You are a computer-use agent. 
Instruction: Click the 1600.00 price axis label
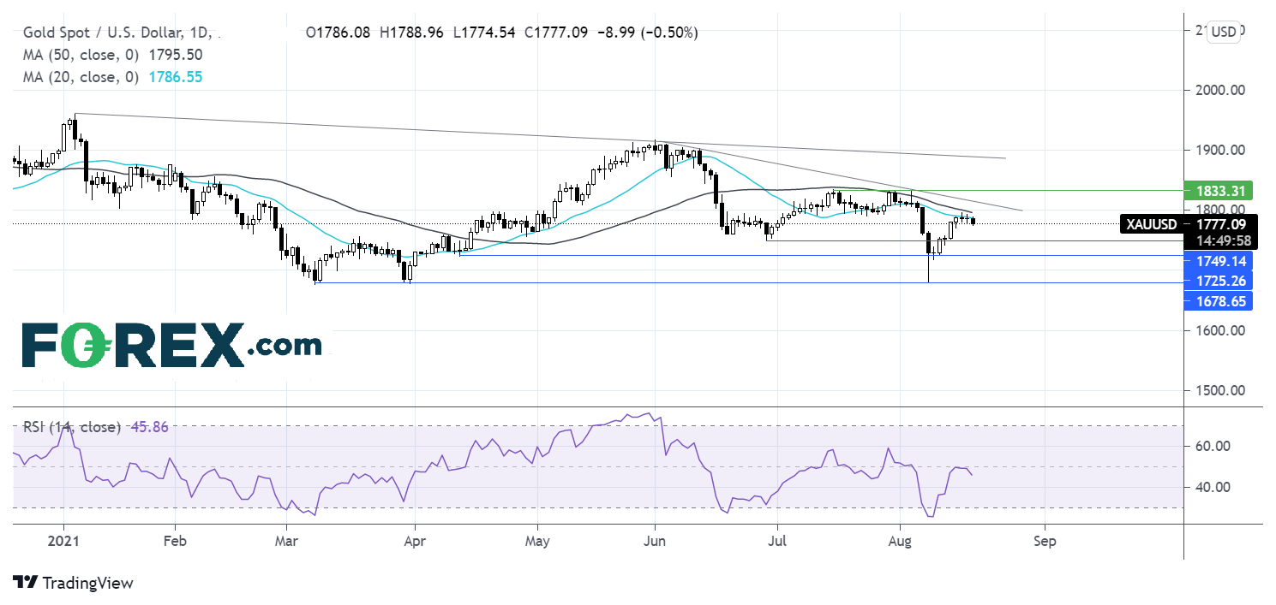(x=1221, y=330)
